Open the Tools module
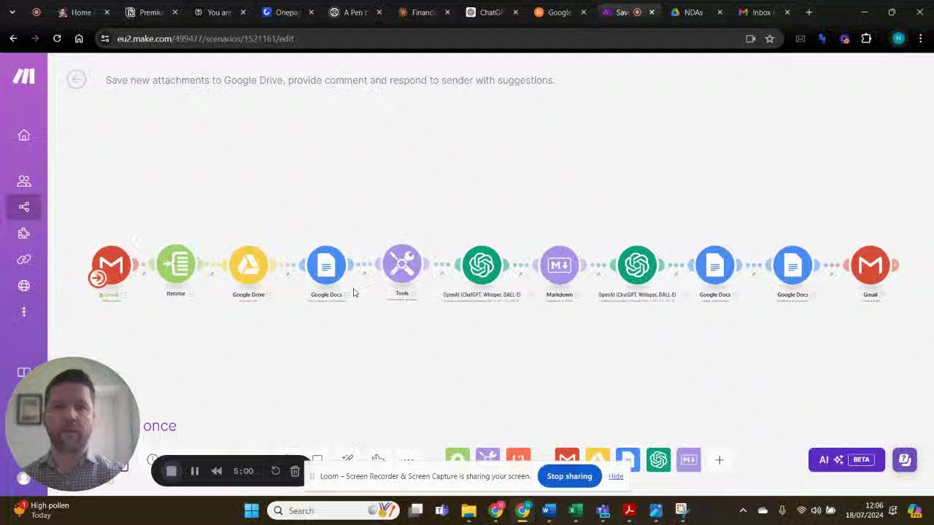Screen dimensions: 934x525 click(x=402, y=265)
